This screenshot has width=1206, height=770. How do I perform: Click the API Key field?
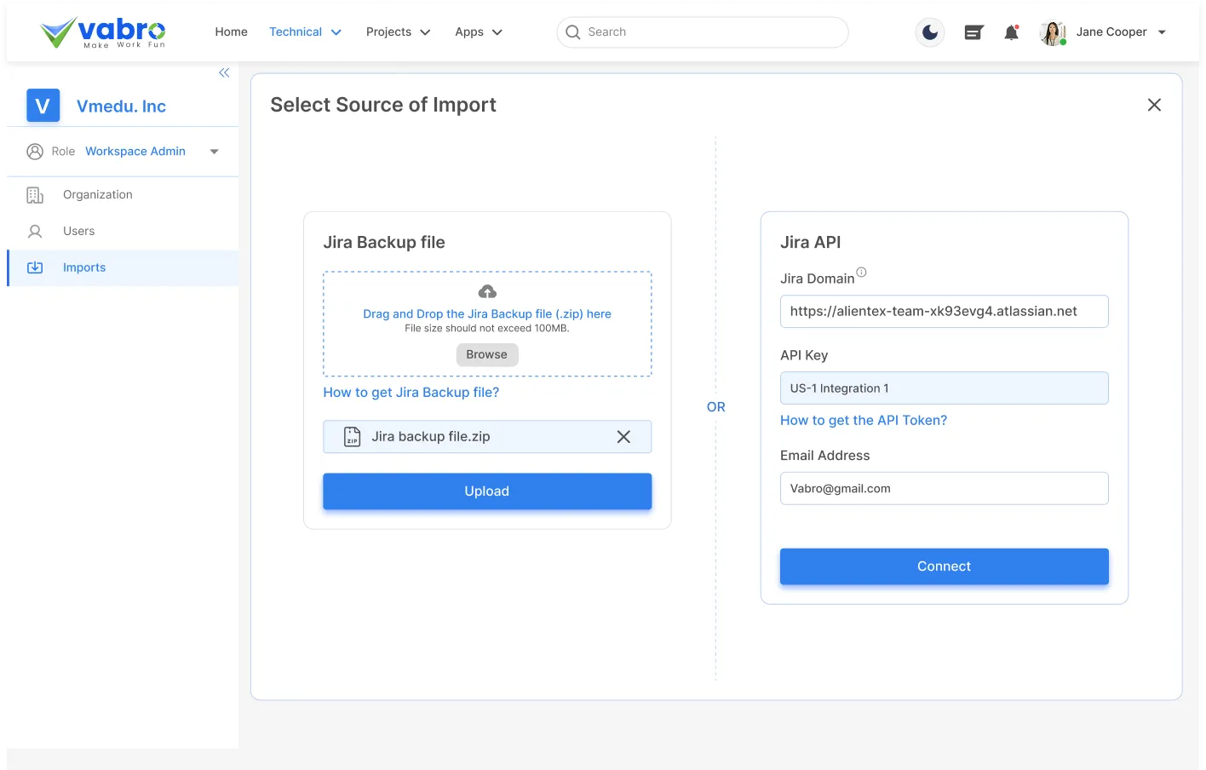click(944, 388)
